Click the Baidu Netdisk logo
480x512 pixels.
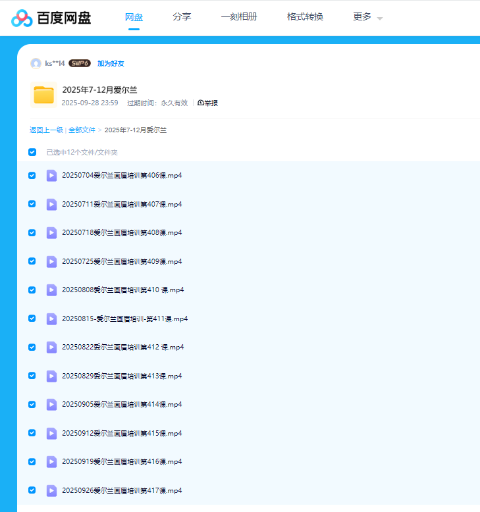tap(51, 18)
